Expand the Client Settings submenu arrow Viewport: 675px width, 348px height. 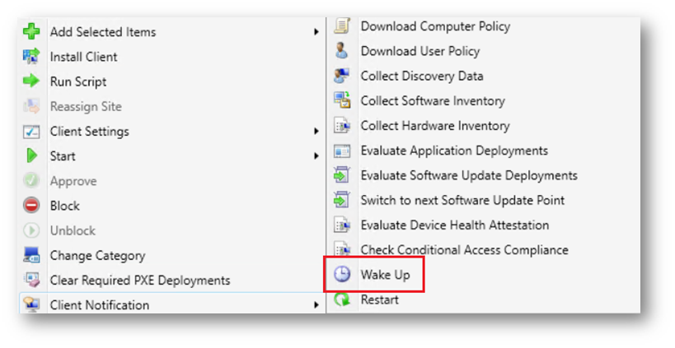pyautogui.click(x=316, y=131)
